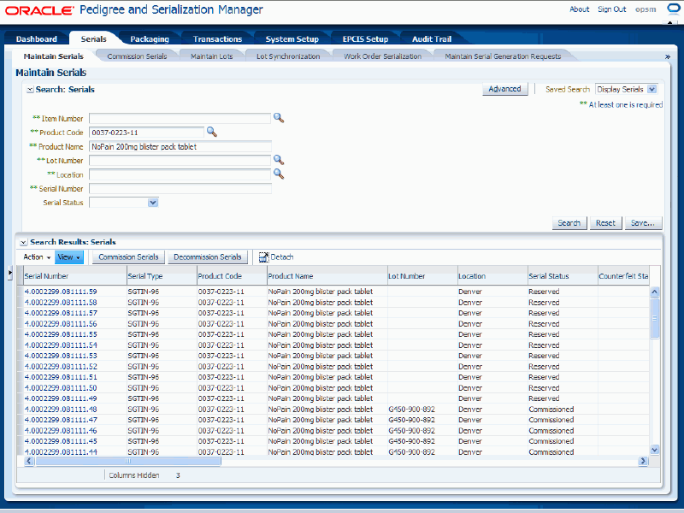Open the Saved Search dropdown
Viewport: 684px width, 513px height.
[x=652, y=89]
